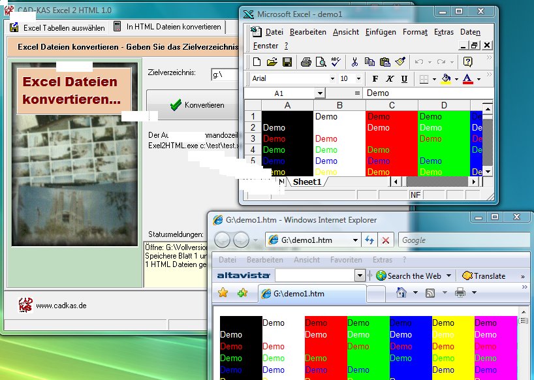This screenshot has width=534, height=380.
Task: Go to IE Home page icon
Action: tap(402, 293)
